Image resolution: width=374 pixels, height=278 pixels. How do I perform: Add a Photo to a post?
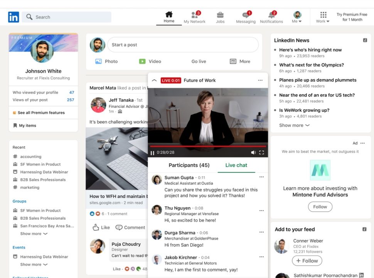[x=106, y=61]
